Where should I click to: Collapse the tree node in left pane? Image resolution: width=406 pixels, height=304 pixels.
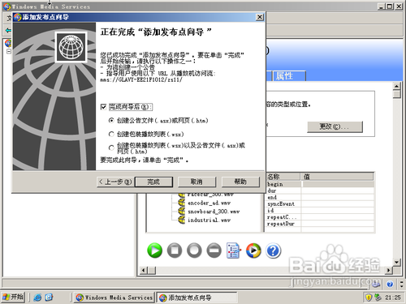tap(9, 51)
